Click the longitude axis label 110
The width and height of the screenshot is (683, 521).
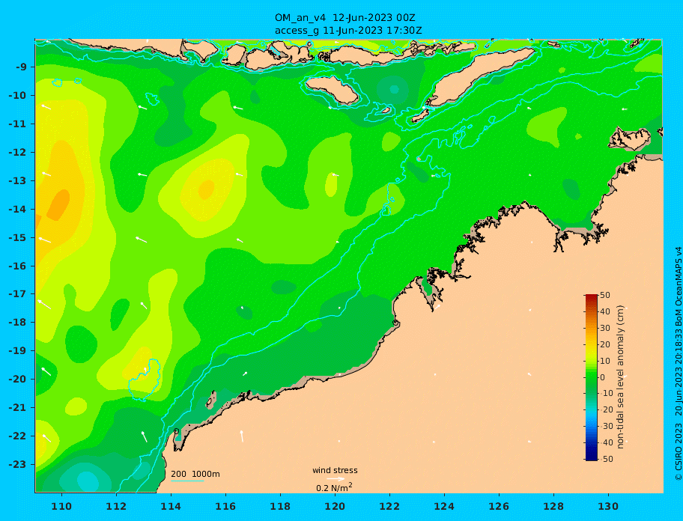coord(61,506)
